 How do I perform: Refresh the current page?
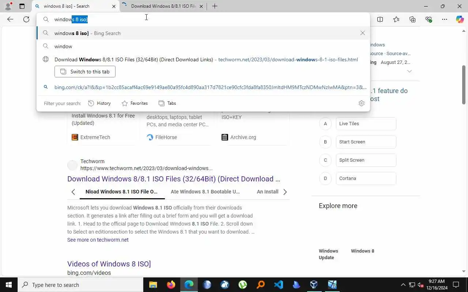pos(26,19)
